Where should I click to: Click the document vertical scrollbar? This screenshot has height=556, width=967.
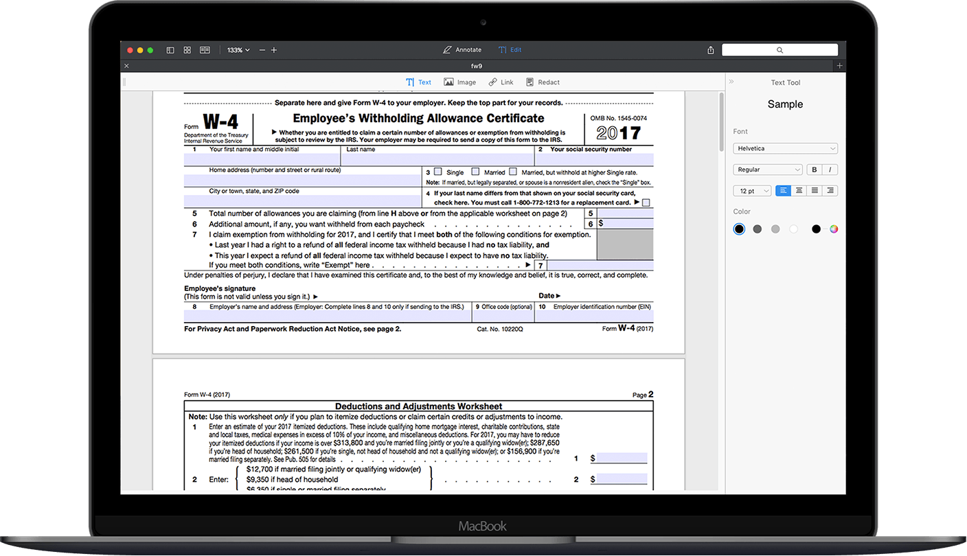[721, 122]
